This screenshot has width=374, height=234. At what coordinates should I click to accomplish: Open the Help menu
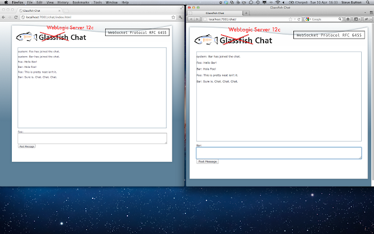click(x=125, y=2)
